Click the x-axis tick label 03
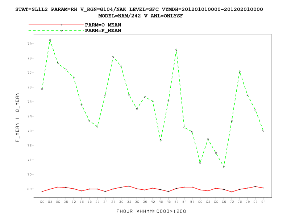 50,202
